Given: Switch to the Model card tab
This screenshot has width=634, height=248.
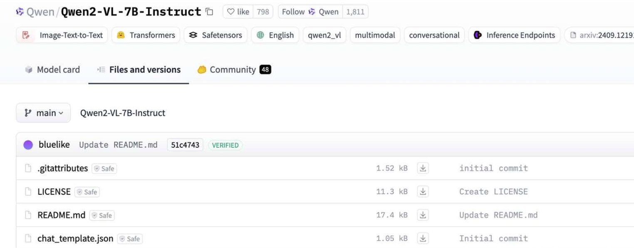Looking at the screenshot, I should [x=52, y=69].
